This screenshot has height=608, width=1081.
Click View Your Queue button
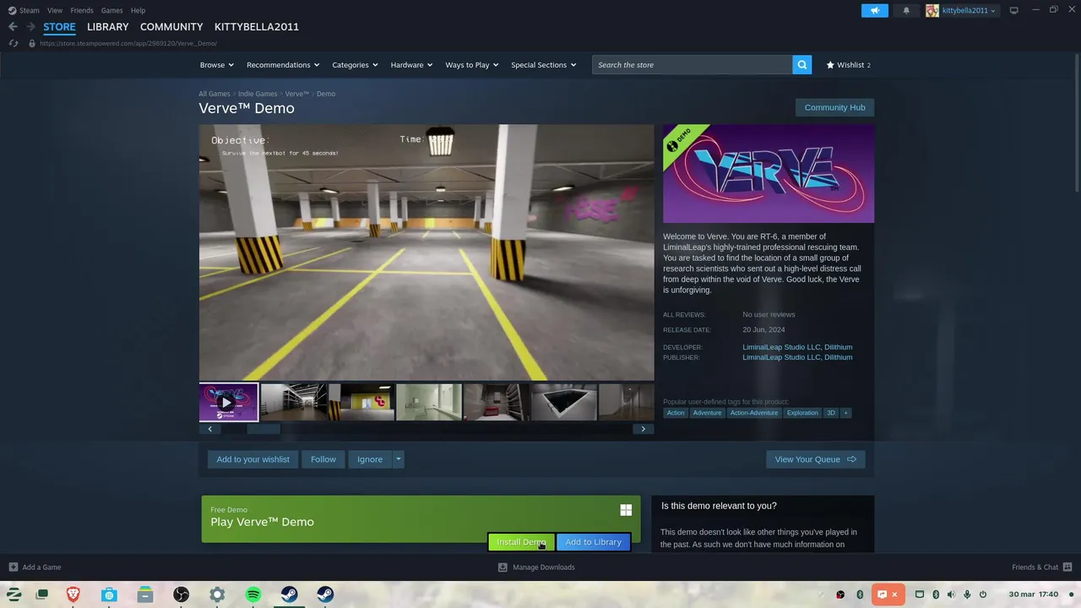[x=815, y=459]
